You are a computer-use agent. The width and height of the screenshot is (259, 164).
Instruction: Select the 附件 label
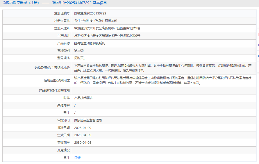(x=67, y=98)
